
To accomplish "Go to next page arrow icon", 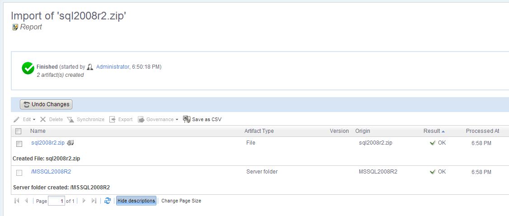I will click(x=84, y=201).
